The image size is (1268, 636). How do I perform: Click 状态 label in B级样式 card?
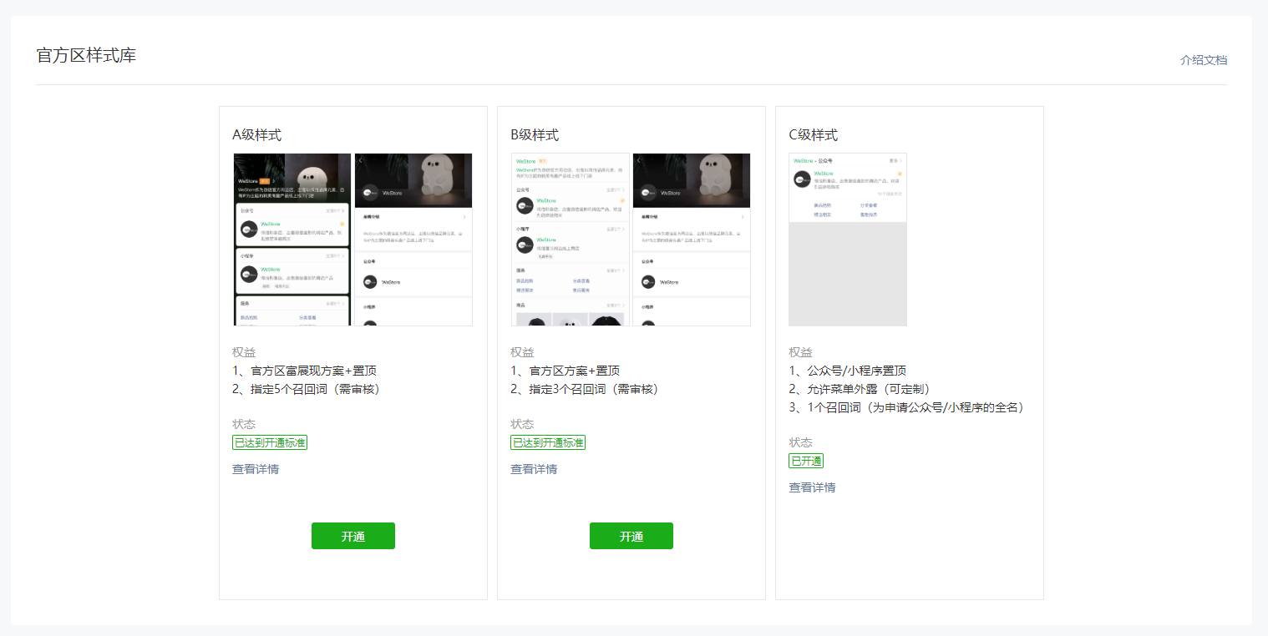tap(522, 424)
